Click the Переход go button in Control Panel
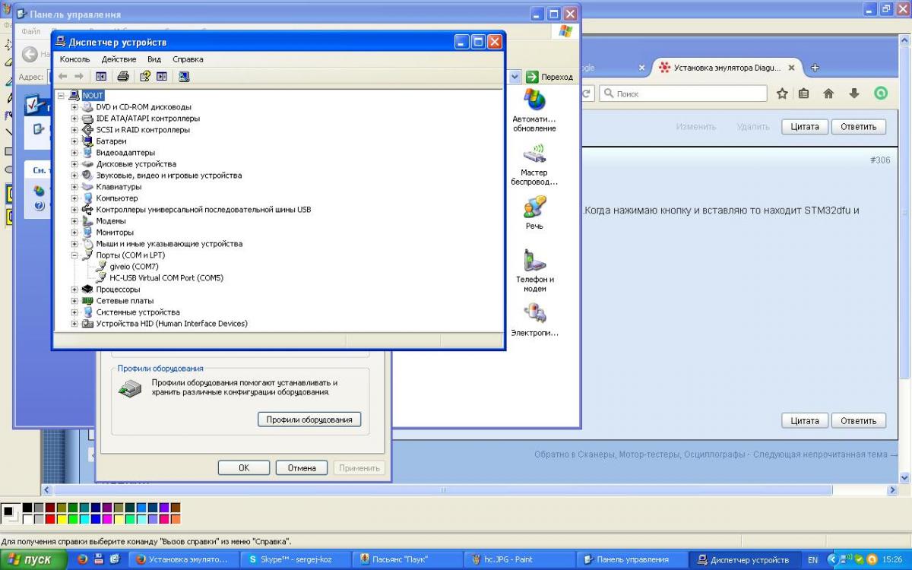This screenshot has width=912, height=570. coord(550,77)
